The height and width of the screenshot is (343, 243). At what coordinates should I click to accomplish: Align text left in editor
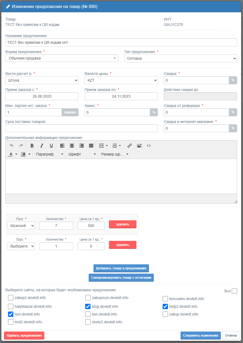pyautogui.click(x=62, y=146)
